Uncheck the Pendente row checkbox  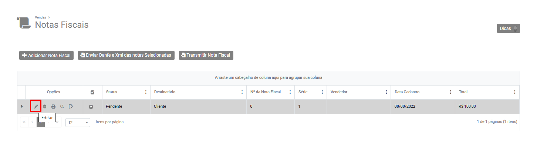click(91, 107)
